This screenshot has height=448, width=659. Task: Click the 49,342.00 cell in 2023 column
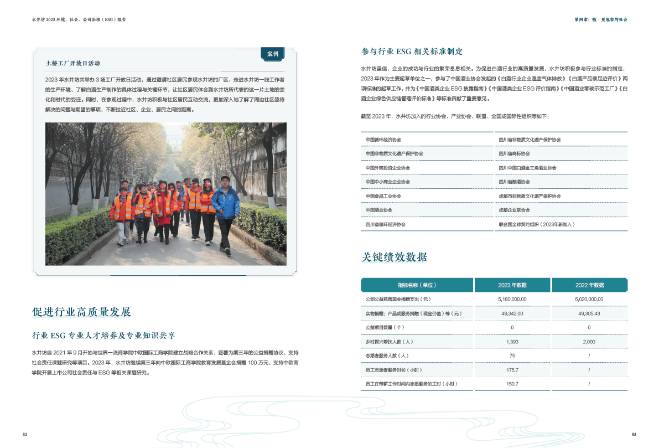(x=512, y=313)
